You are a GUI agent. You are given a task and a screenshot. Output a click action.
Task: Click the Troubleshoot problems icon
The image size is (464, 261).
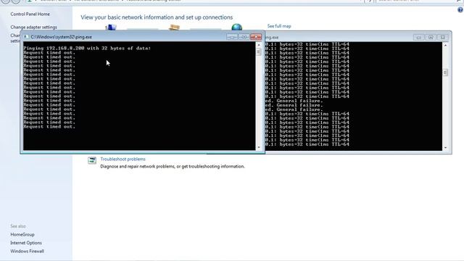(x=92, y=160)
